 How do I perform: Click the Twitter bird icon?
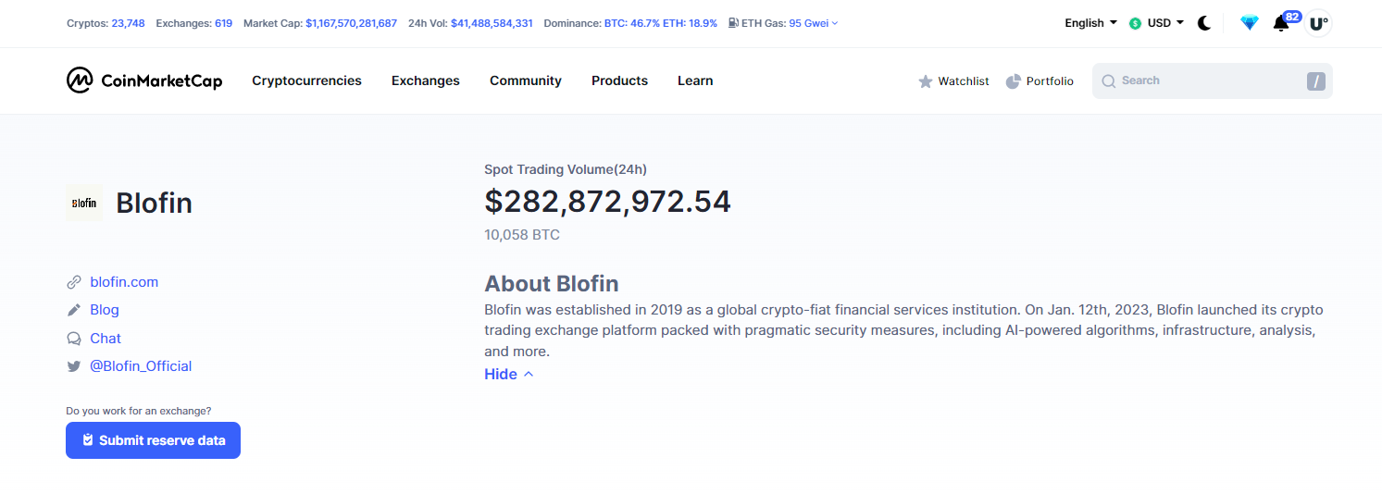click(x=74, y=366)
